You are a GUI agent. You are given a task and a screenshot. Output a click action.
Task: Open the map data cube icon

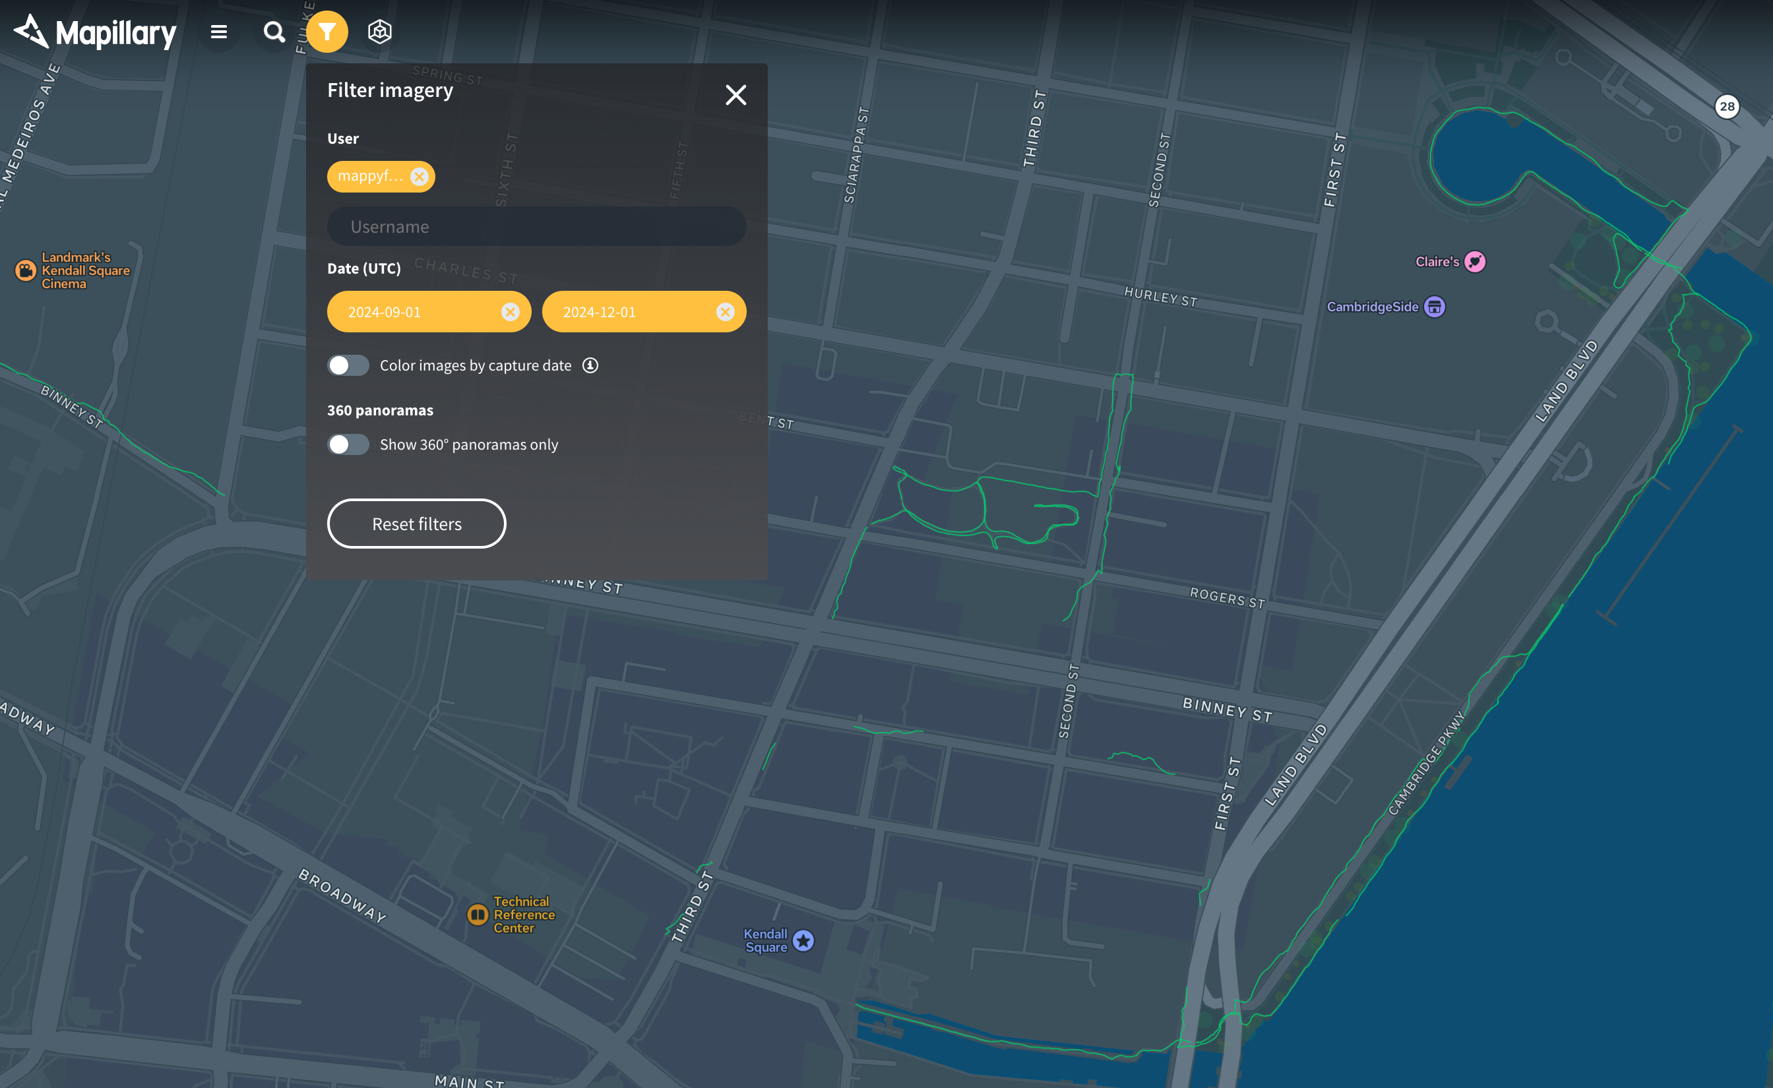(379, 32)
